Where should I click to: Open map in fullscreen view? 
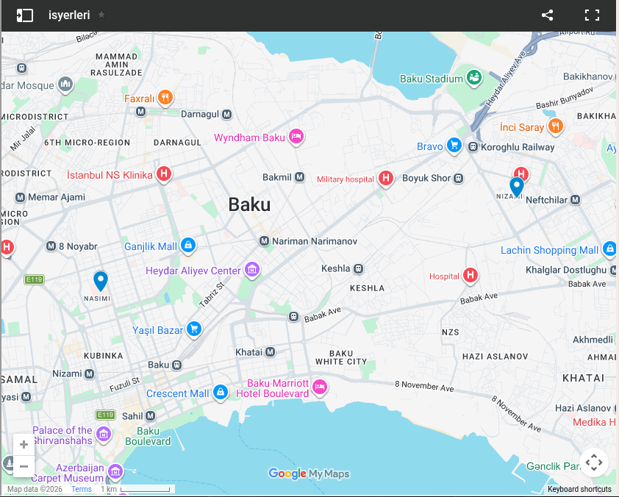coord(593,15)
